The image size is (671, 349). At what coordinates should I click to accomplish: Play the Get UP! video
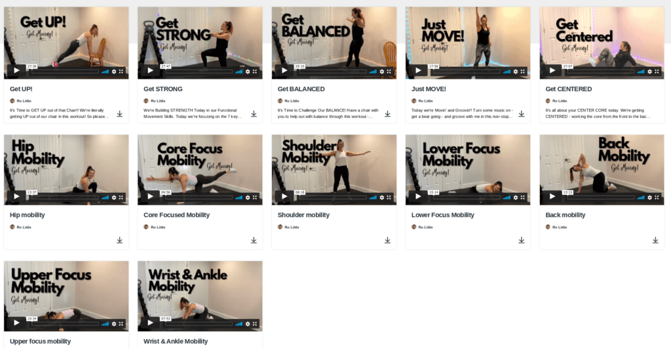(16, 71)
